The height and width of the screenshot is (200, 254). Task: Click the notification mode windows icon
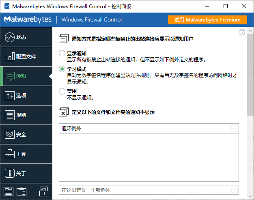coord(63,39)
